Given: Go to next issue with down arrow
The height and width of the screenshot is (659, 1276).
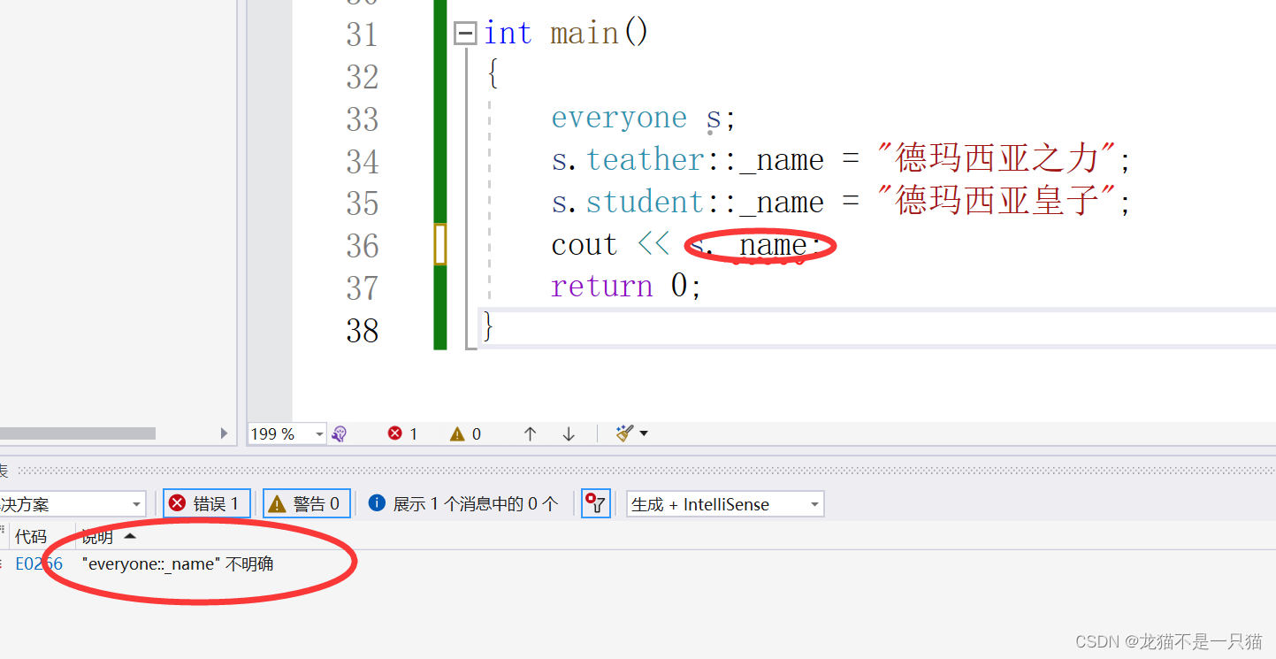Looking at the screenshot, I should [x=569, y=433].
